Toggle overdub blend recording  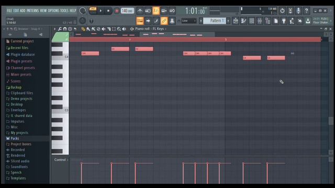click(164, 10)
